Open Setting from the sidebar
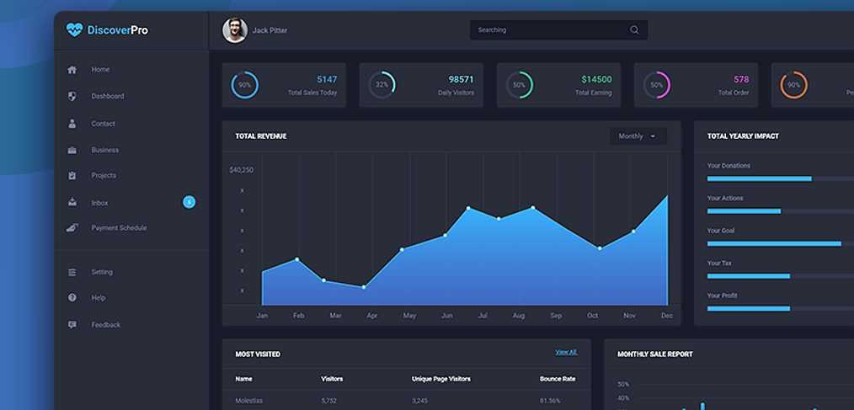This screenshot has width=854, height=410. 102,272
